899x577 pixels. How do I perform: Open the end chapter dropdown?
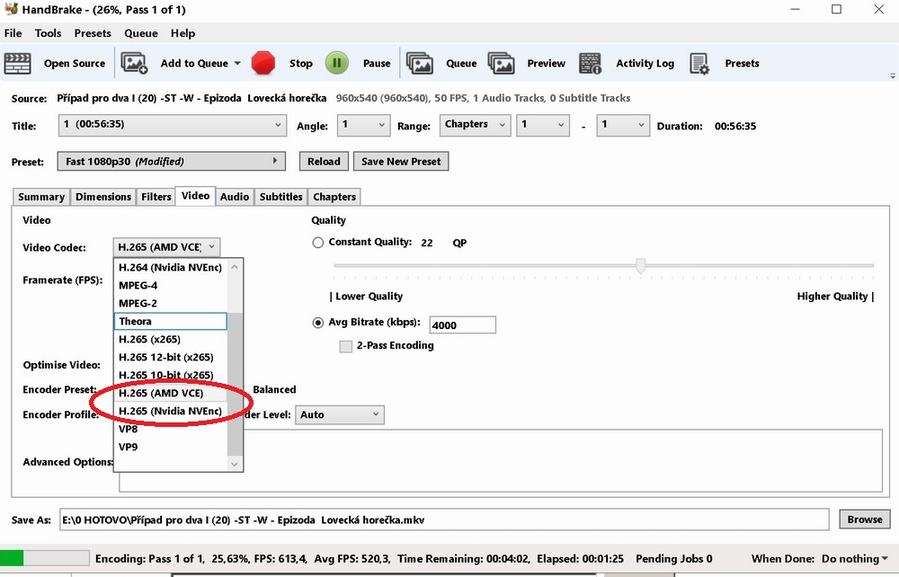(623, 125)
